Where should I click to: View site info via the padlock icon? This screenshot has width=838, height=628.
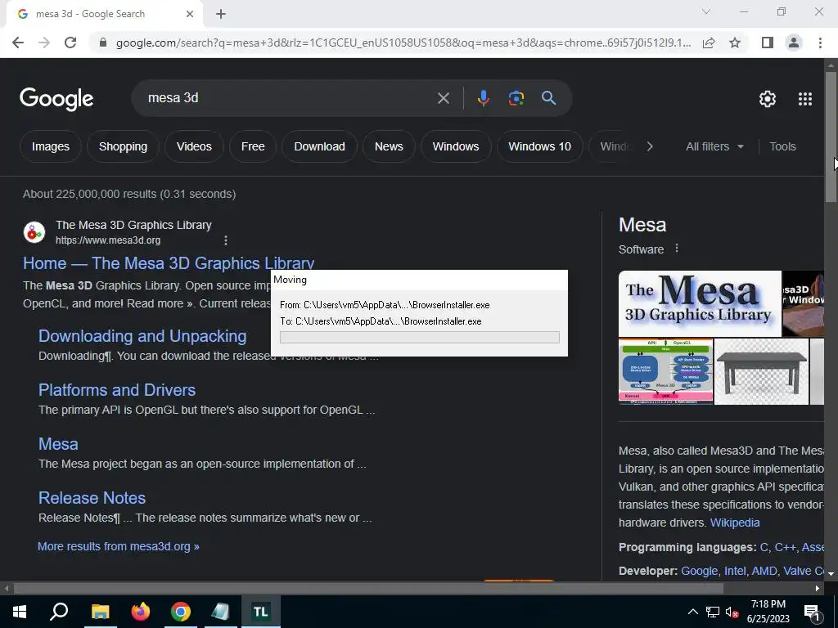(x=103, y=43)
